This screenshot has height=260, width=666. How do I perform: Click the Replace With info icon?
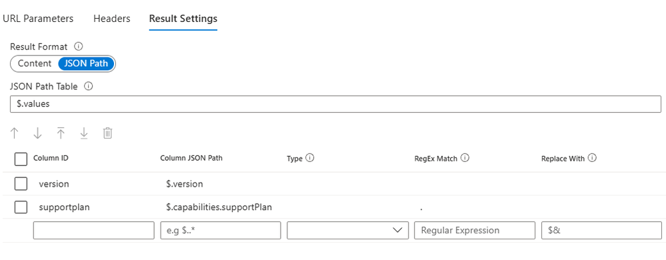[x=593, y=158]
